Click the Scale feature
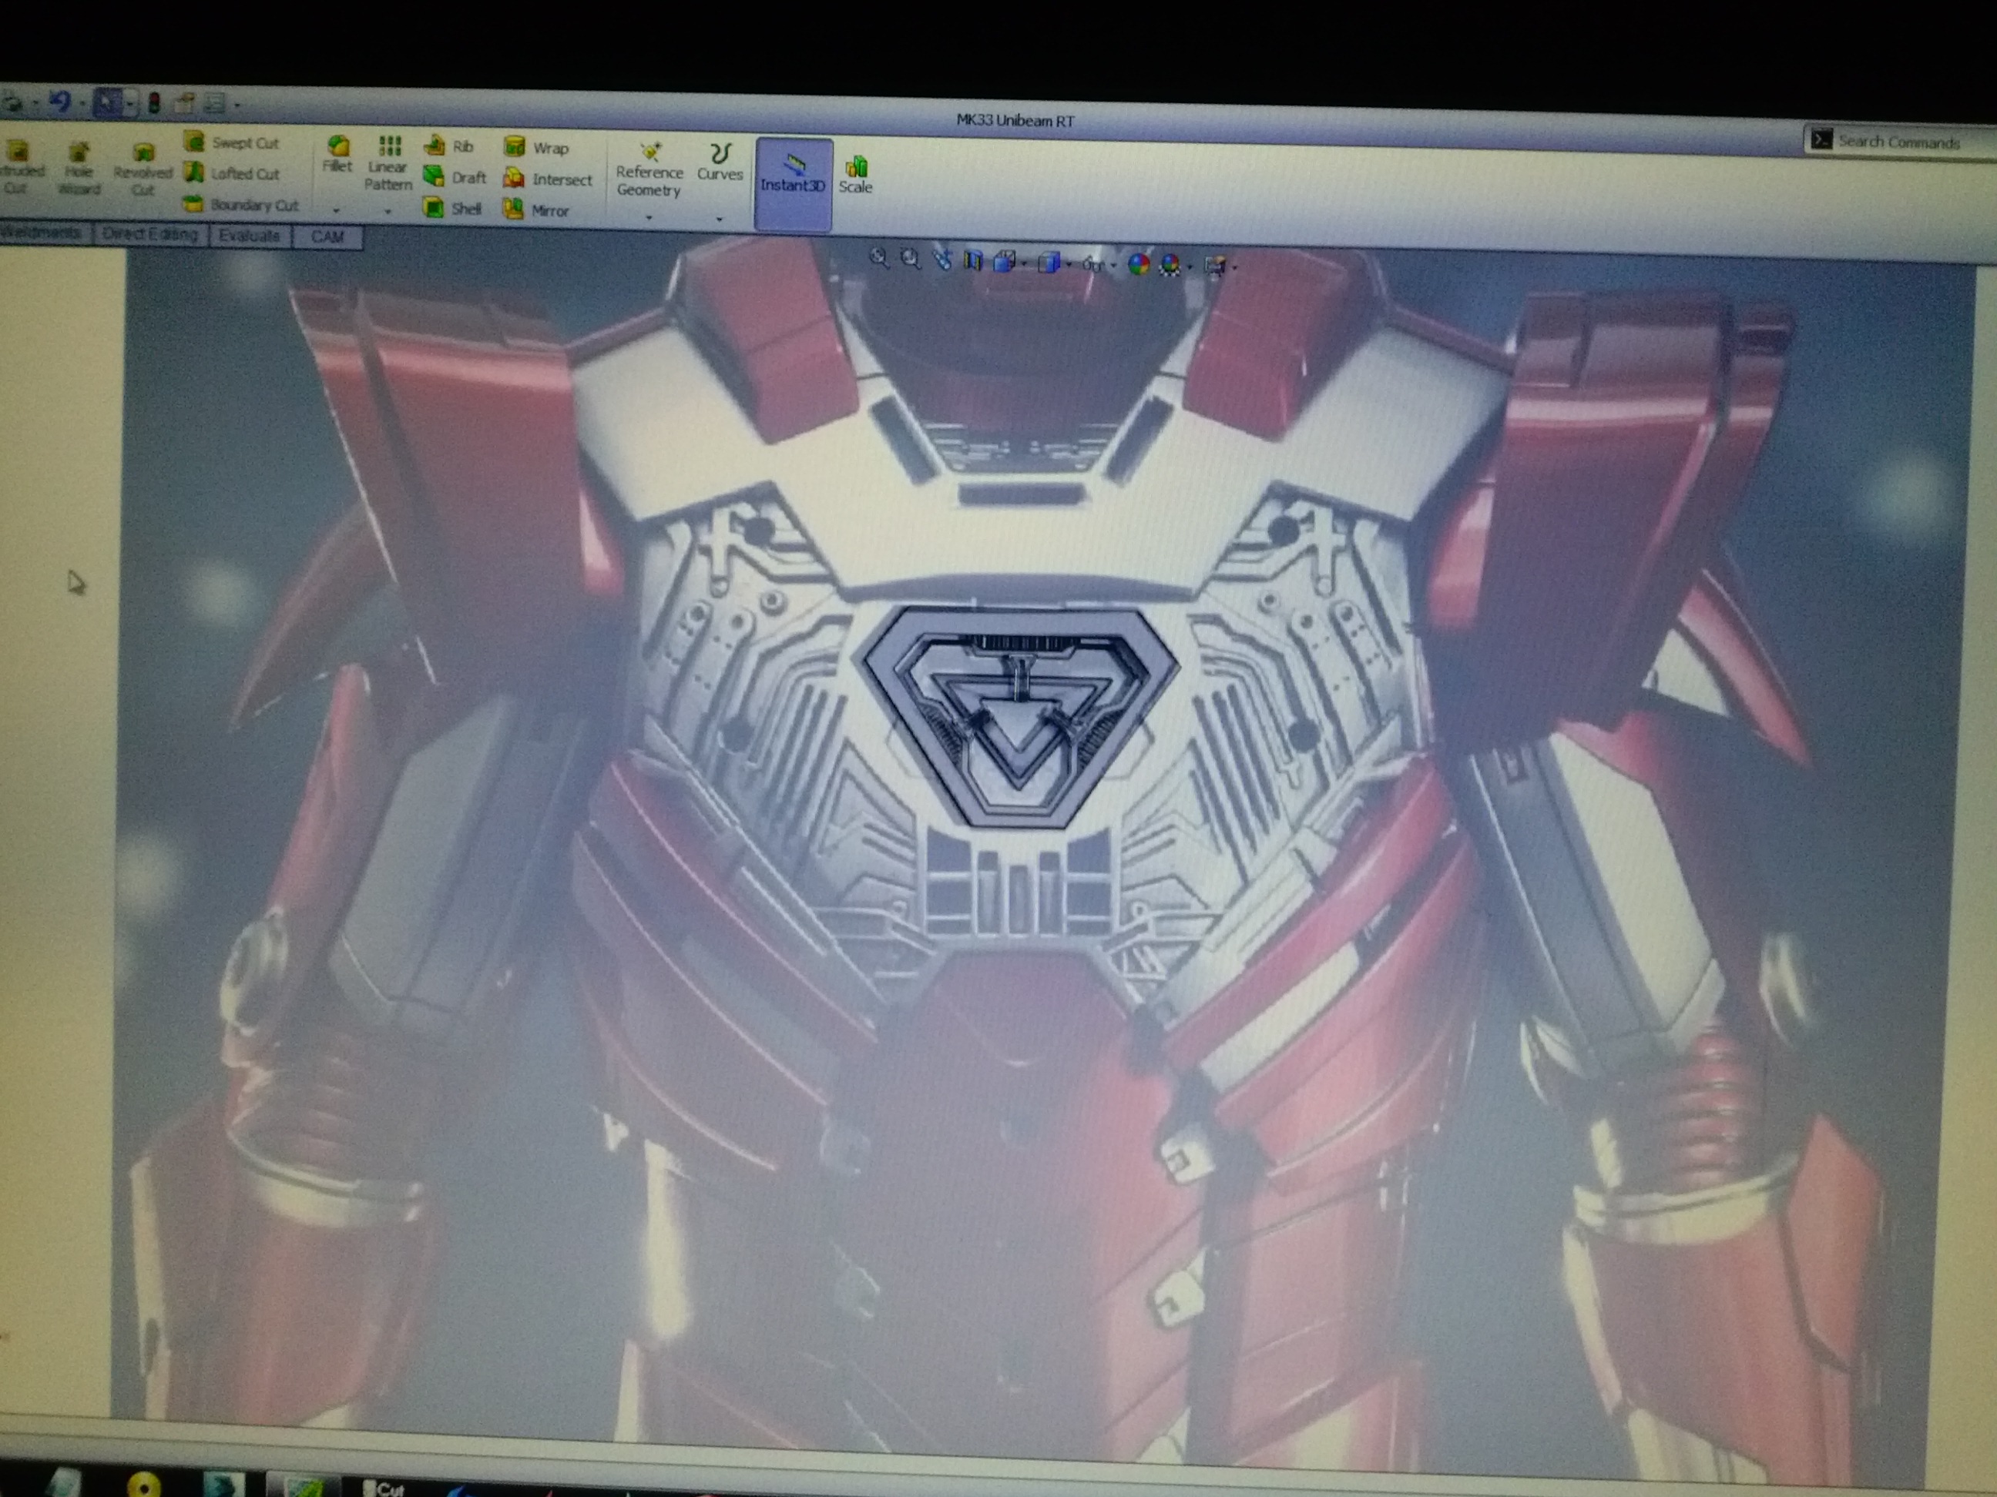The width and height of the screenshot is (1997, 1497). [x=855, y=175]
